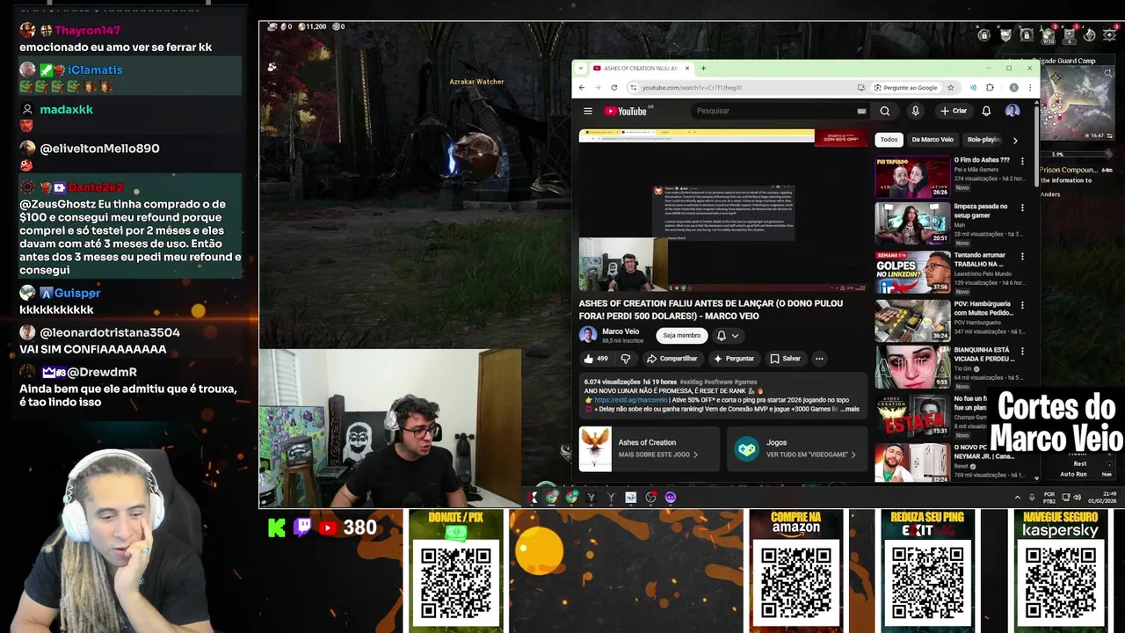
Task: Open YouTube account avatar menu
Action: [x=1012, y=111]
